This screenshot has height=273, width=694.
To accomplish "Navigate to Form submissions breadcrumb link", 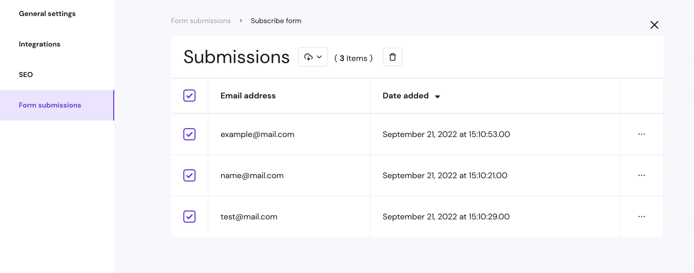I will (201, 21).
